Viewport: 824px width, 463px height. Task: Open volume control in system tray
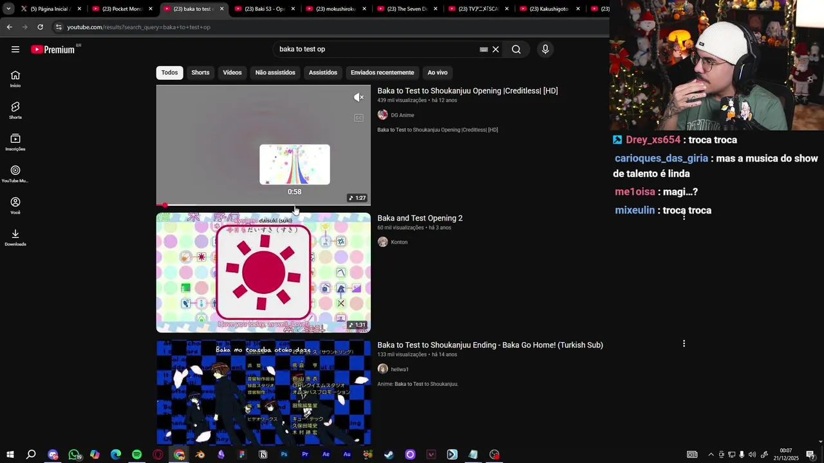click(752, 455)
